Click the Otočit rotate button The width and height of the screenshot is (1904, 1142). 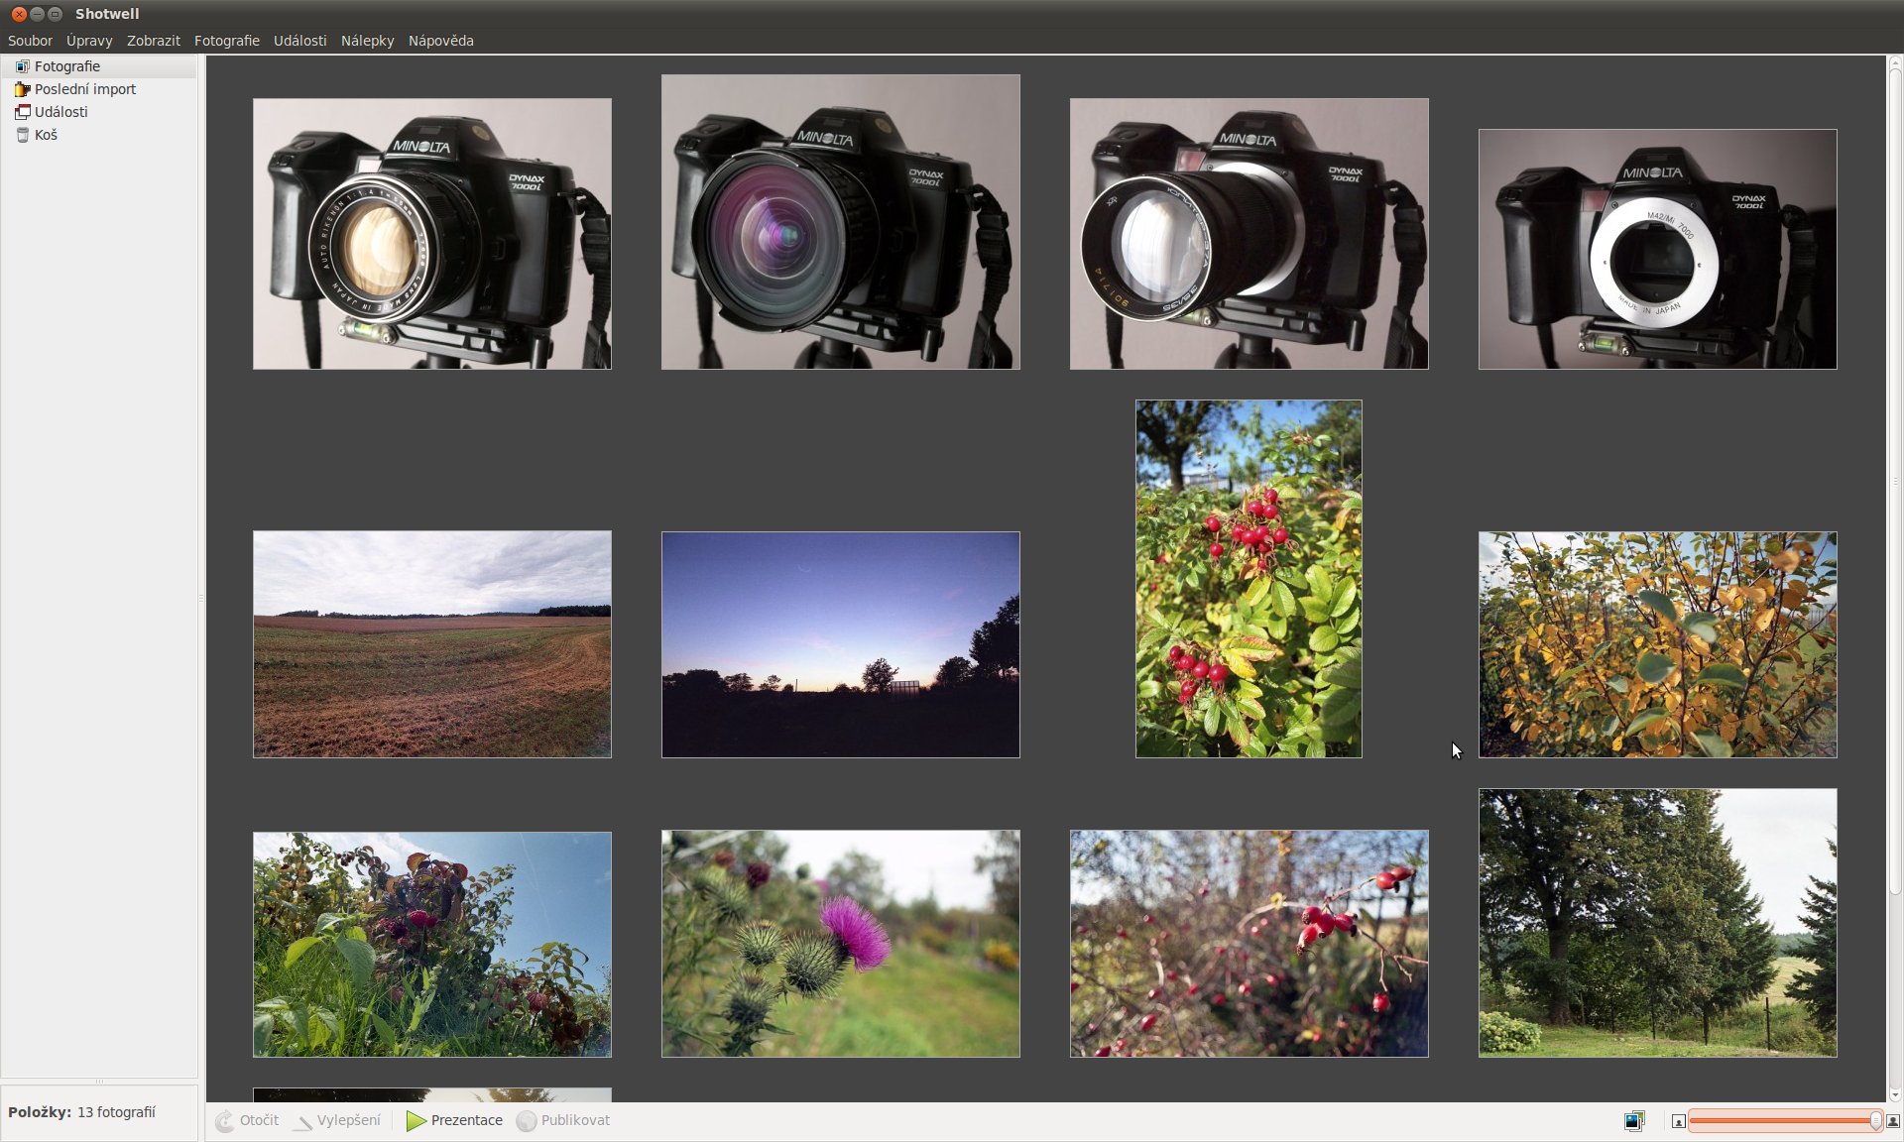(248, 1120)
